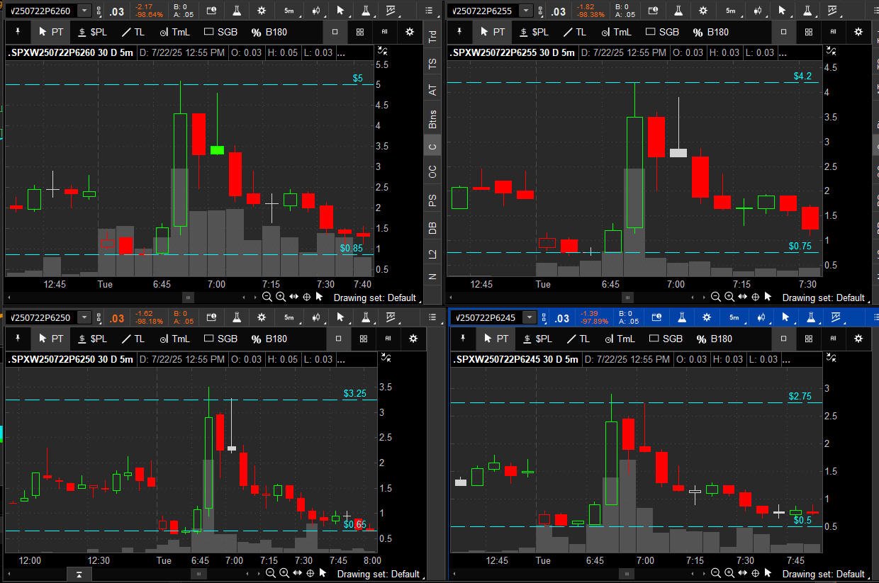Screen dimensions: 879x583
Task: Open the symbol dropdown next to V250722P6260
Action: click(84, 11)
